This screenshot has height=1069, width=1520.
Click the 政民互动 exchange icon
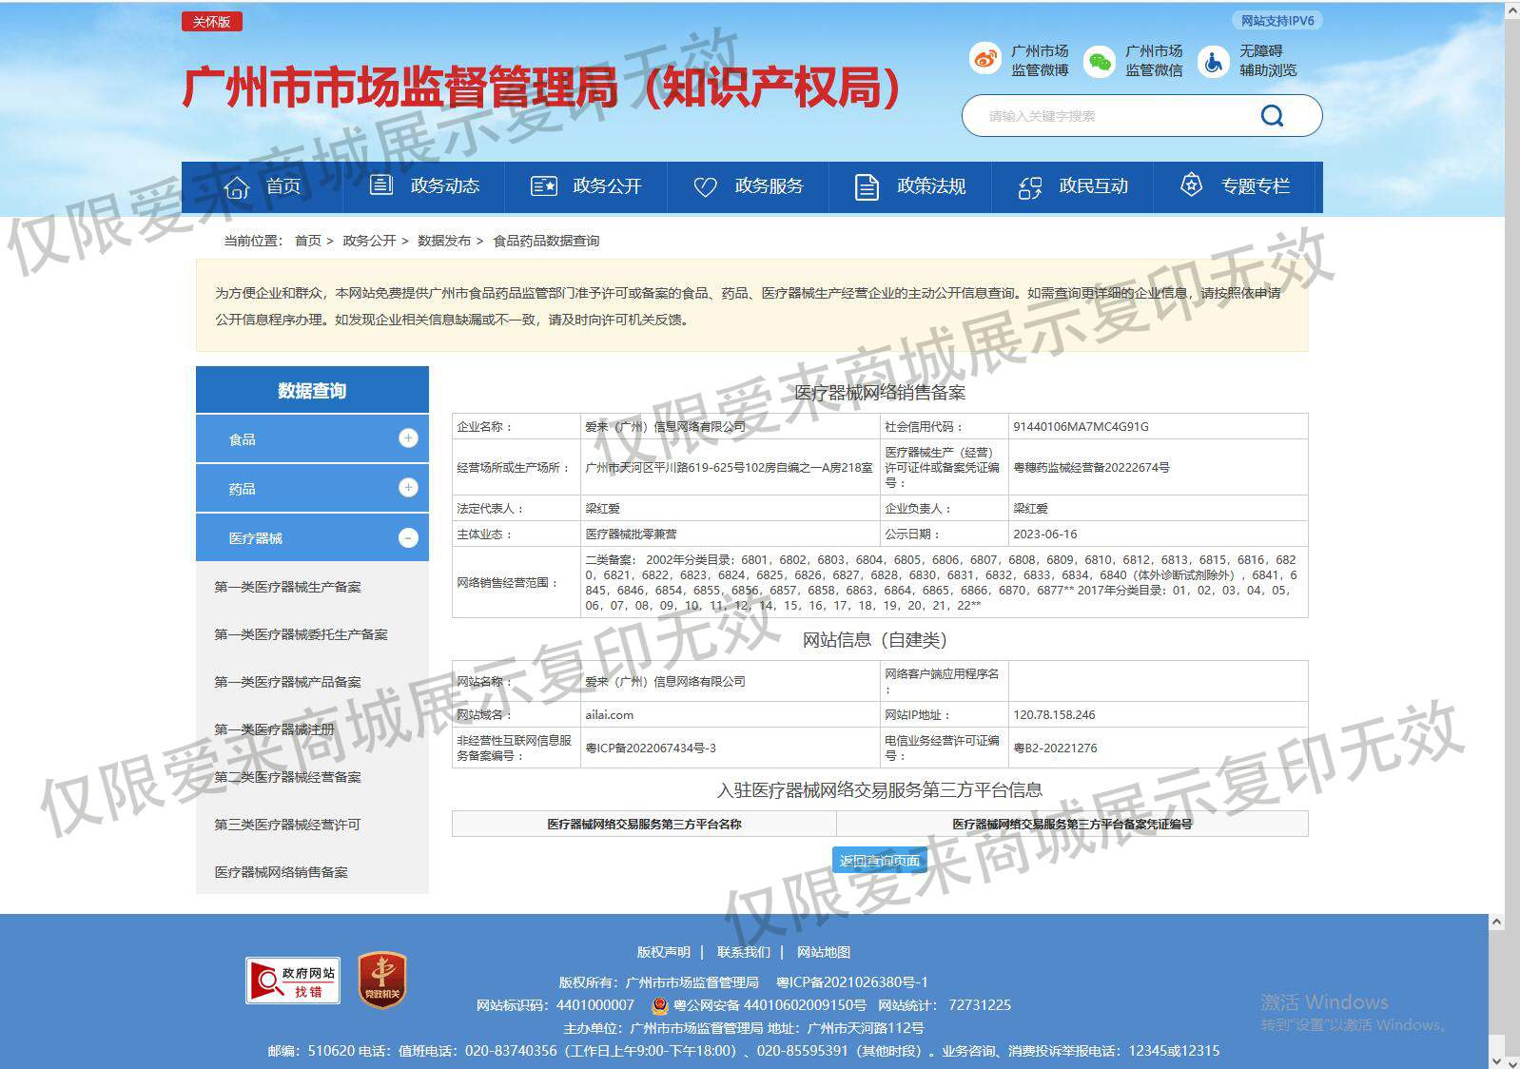click(x=1029, y=187)
